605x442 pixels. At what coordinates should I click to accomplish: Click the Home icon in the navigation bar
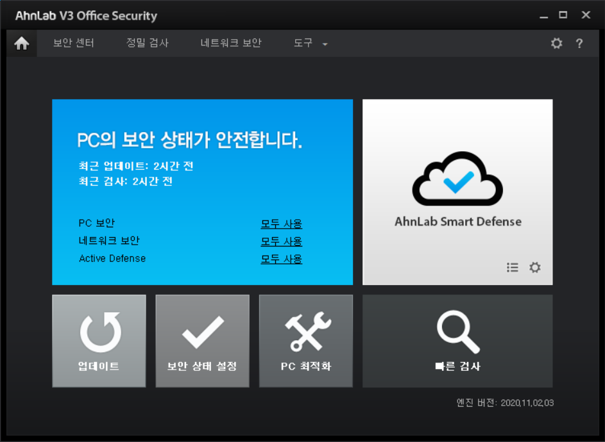click(x=22, y=44)
